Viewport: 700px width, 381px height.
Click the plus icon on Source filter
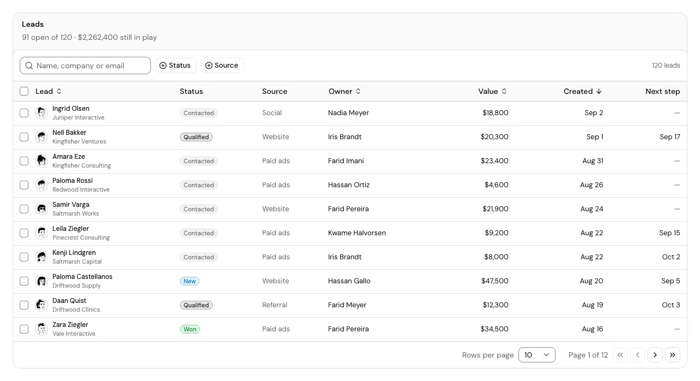pos(209,66)
